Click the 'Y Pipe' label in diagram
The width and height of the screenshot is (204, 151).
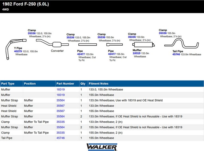coord(18,48)
